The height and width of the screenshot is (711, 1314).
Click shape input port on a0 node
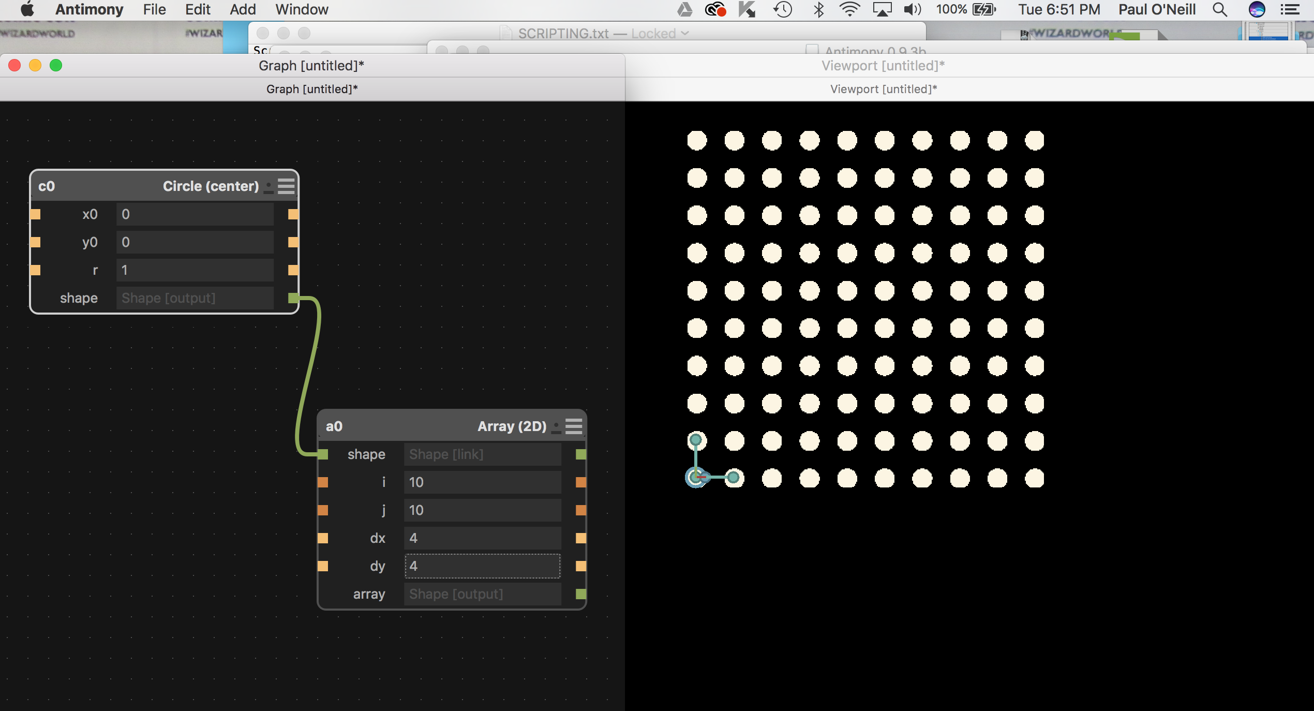pyautogui.click(x=323, y=454)
